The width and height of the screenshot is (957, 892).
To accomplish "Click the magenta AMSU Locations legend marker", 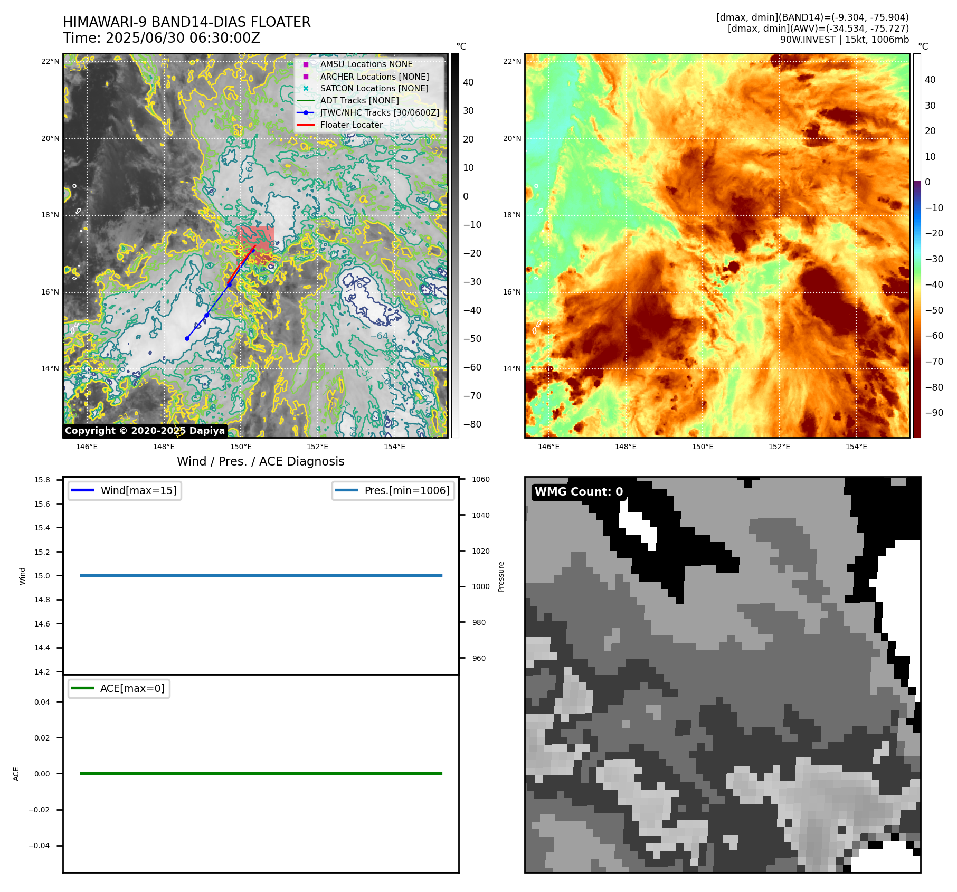I will (306, 64).
